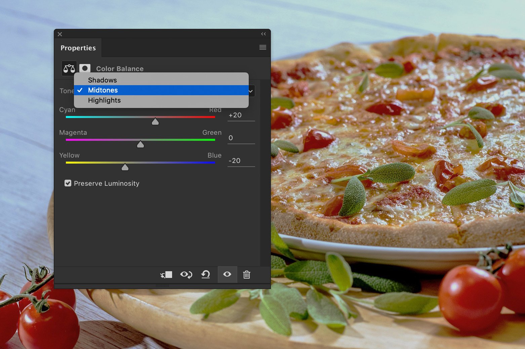Click the clip to layer icon

point(166,275)
